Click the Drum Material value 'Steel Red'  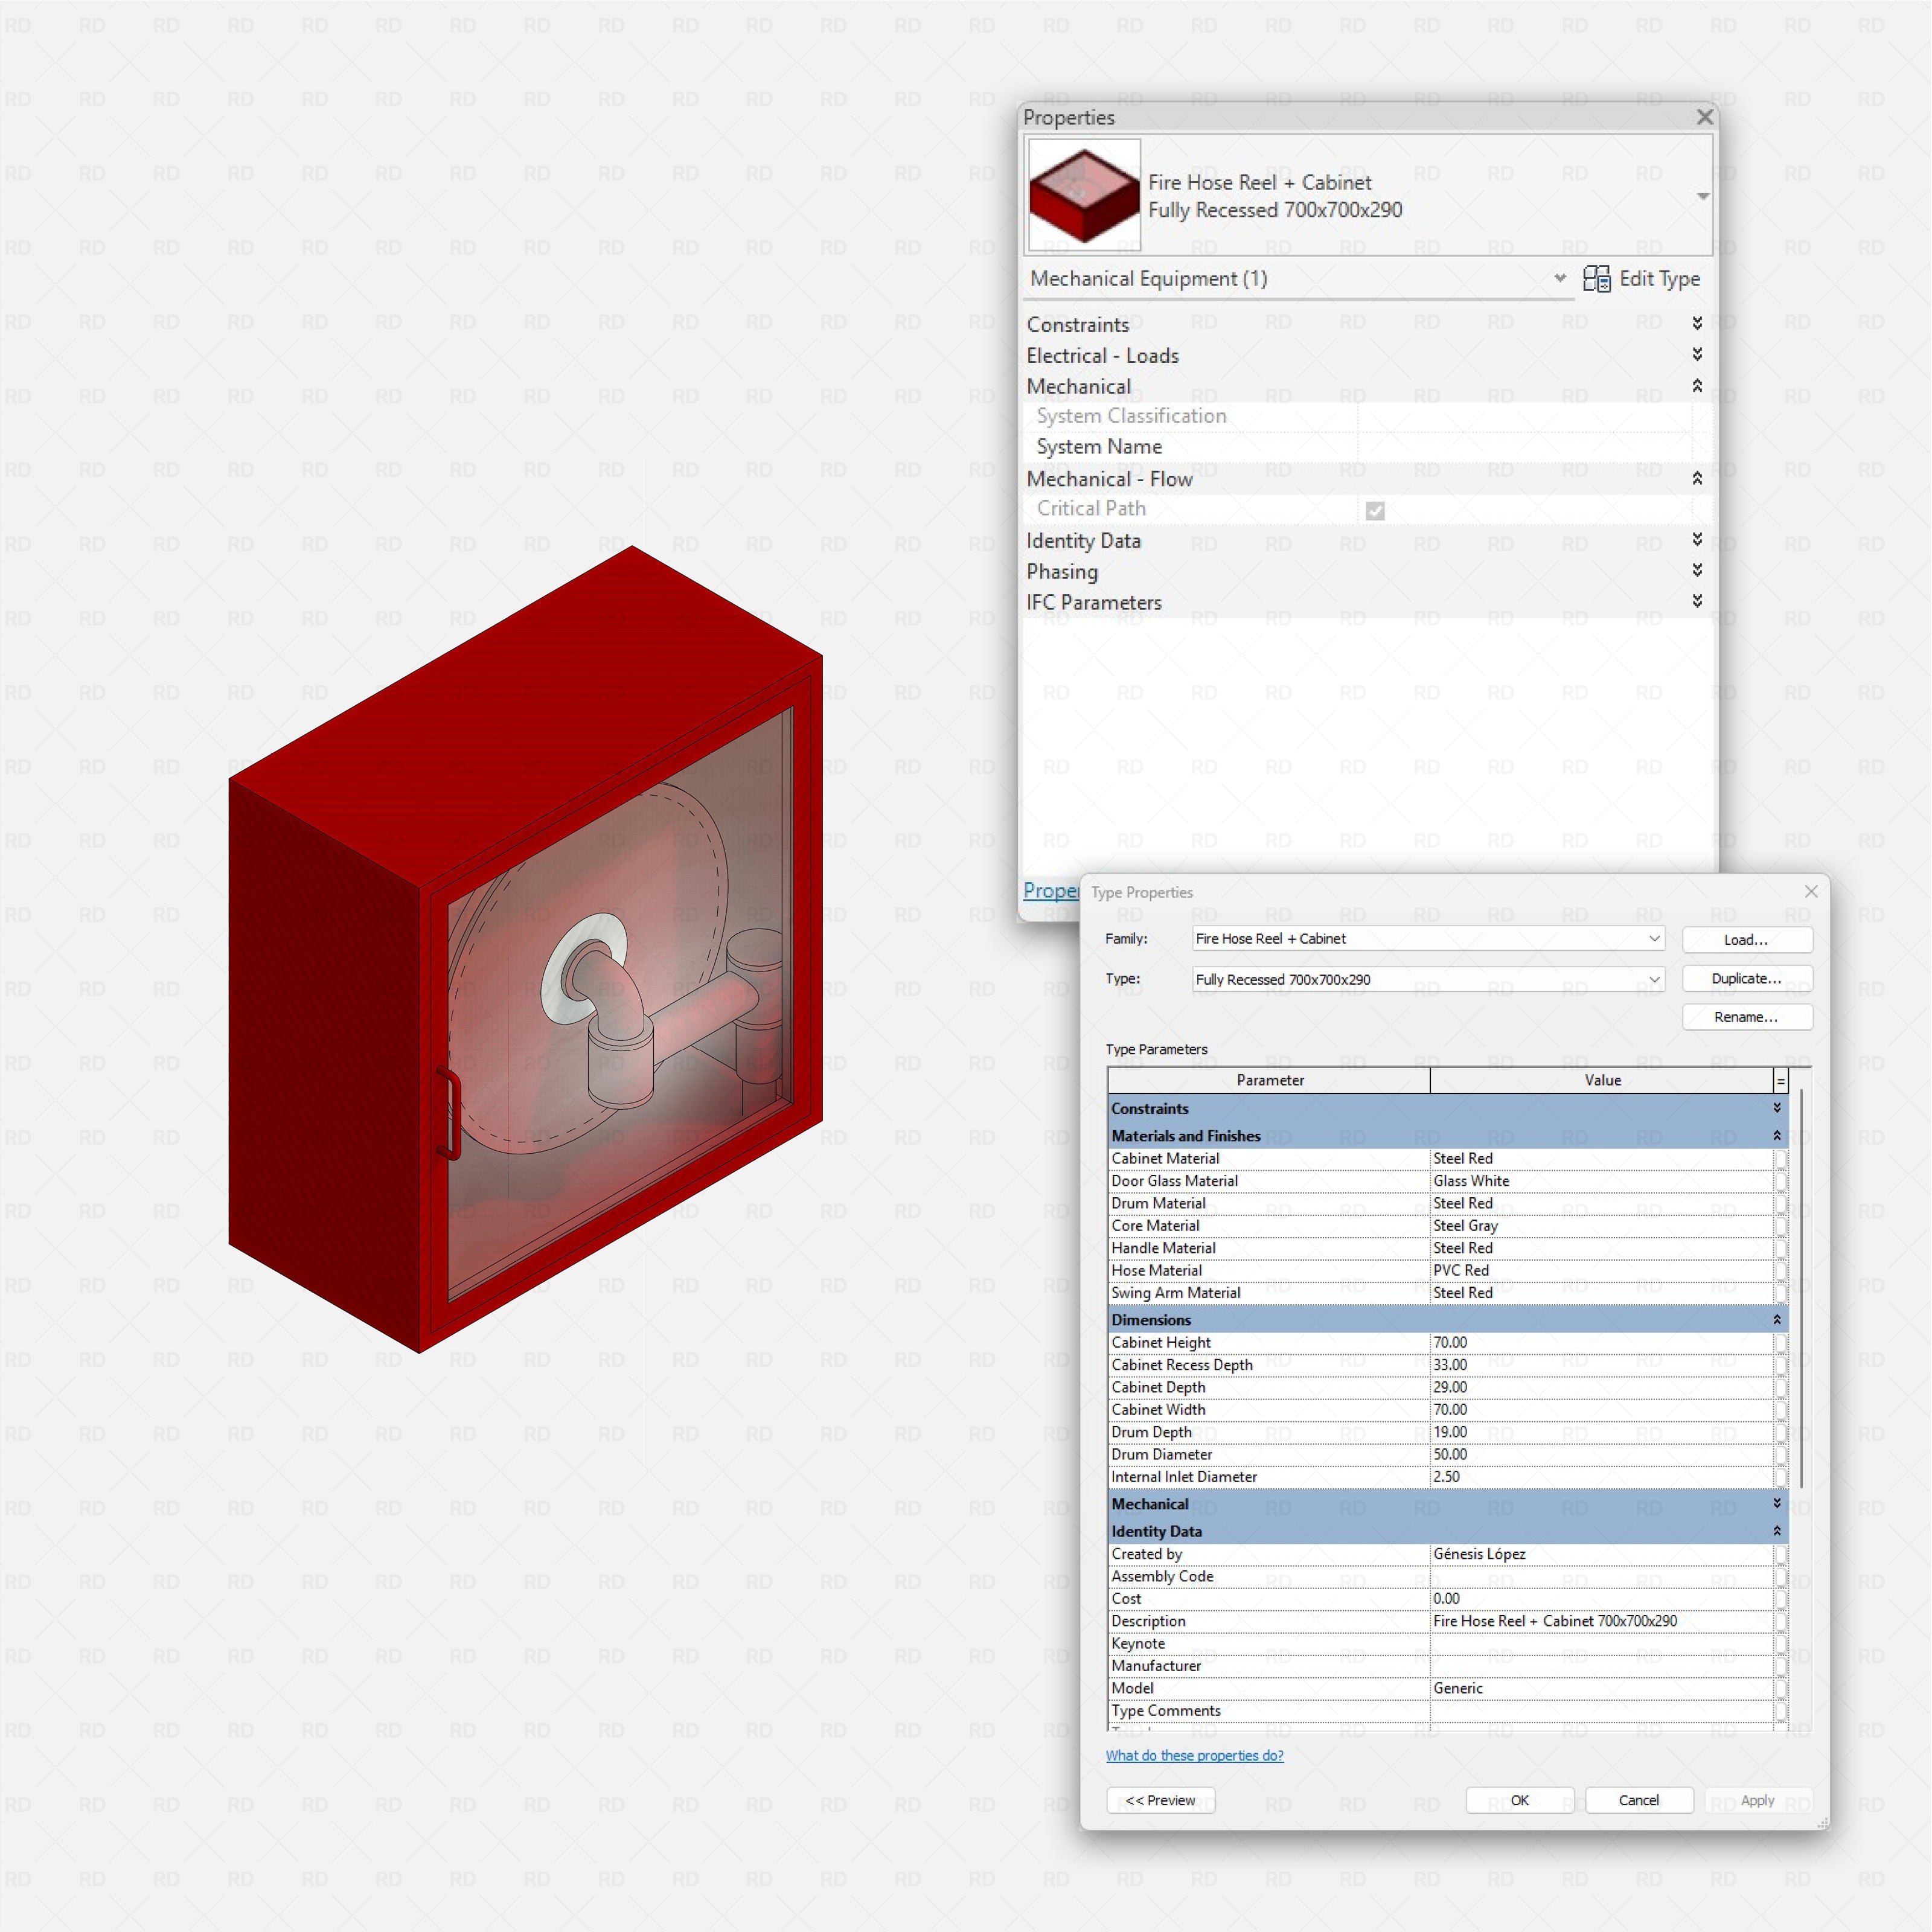[x=1602, y=1203]
